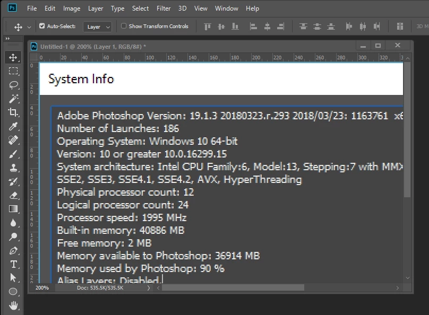Click the scroll right arrow
Viewport: 429px width, 315px height.
[397, 287]
